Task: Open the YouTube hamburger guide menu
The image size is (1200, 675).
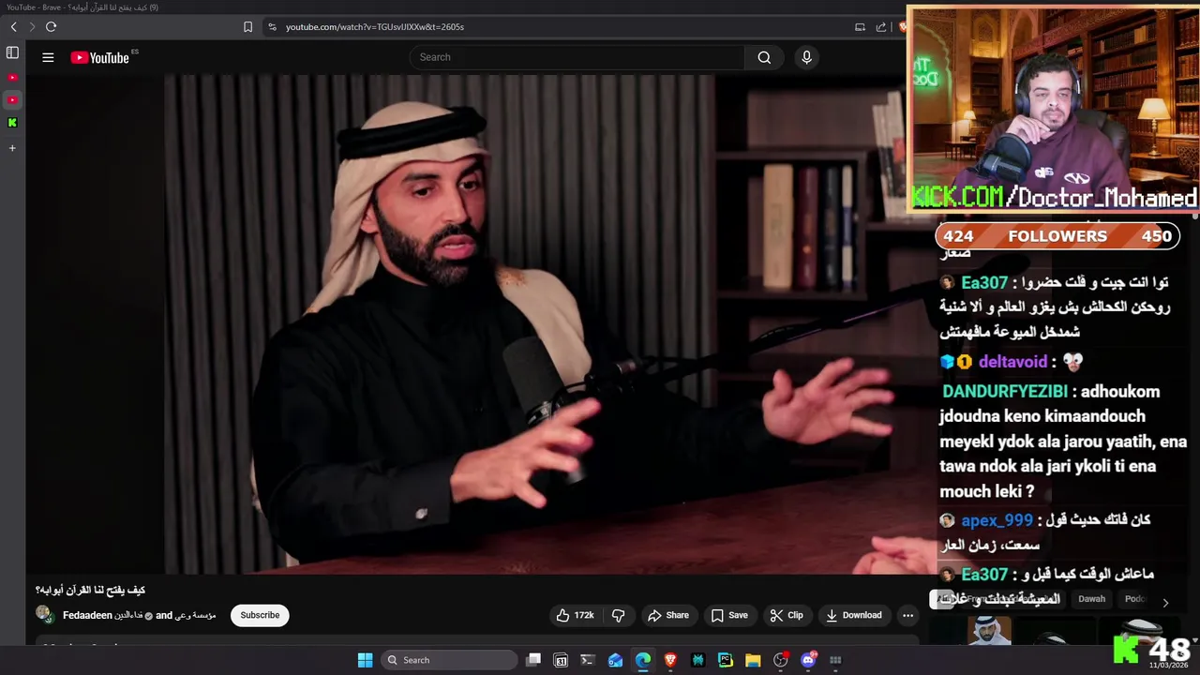Action: pos(48,57)
